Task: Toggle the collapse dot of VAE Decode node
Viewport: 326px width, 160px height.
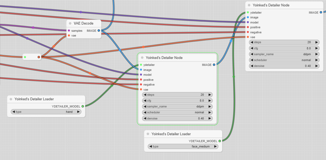Action: coord(70,24)
